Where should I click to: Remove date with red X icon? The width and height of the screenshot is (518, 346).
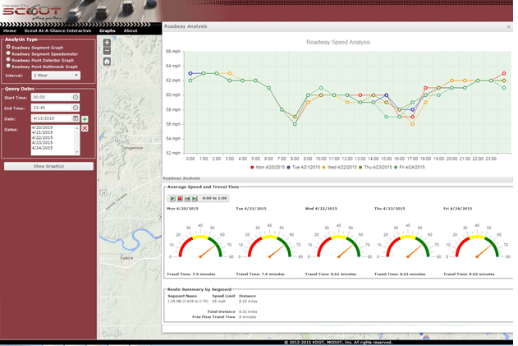coord(85,128)
